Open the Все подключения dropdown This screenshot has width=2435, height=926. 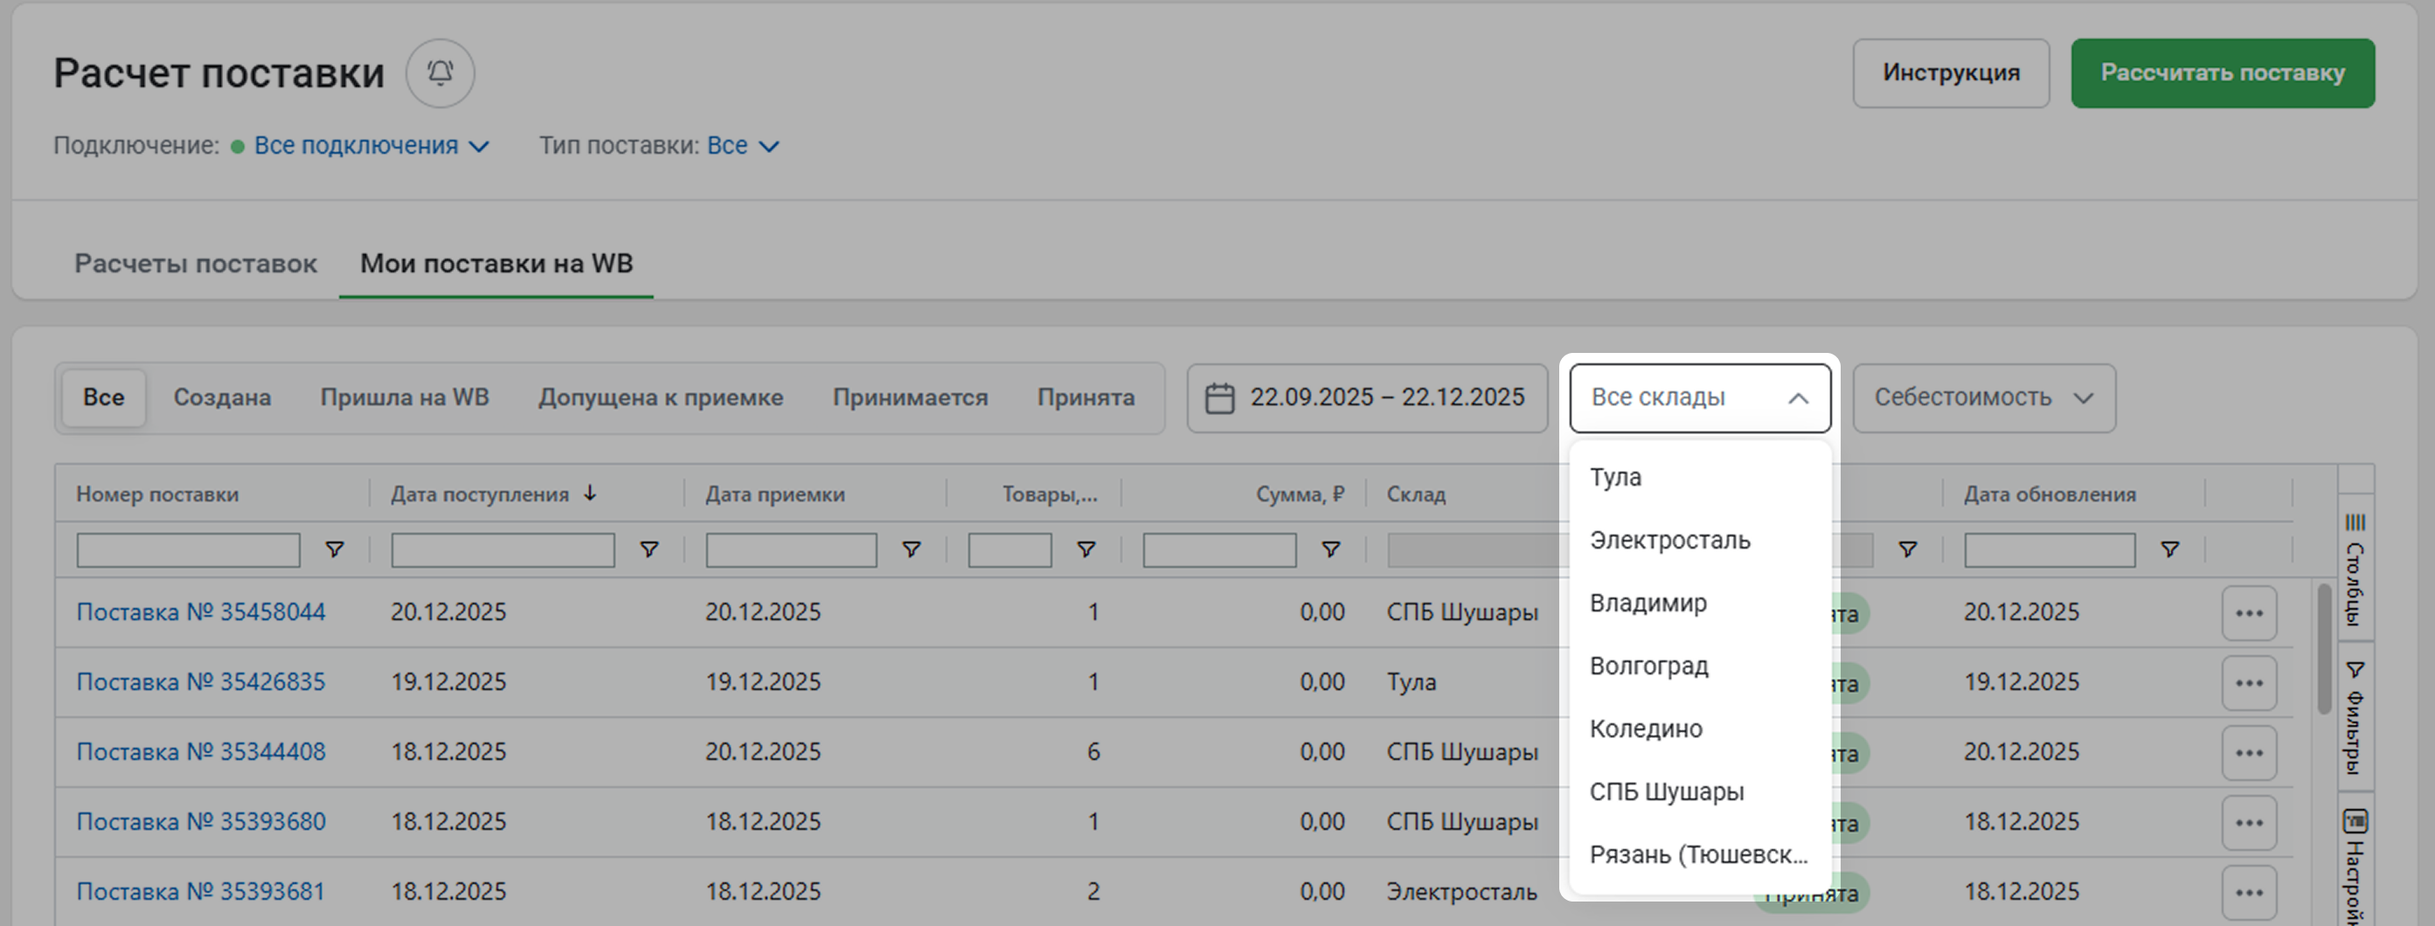(x=371, y=146)
